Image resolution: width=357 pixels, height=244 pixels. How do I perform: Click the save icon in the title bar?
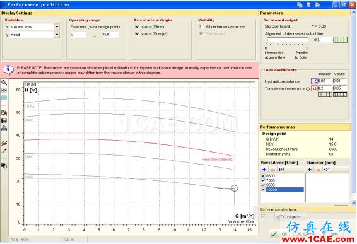pos(308,4)
